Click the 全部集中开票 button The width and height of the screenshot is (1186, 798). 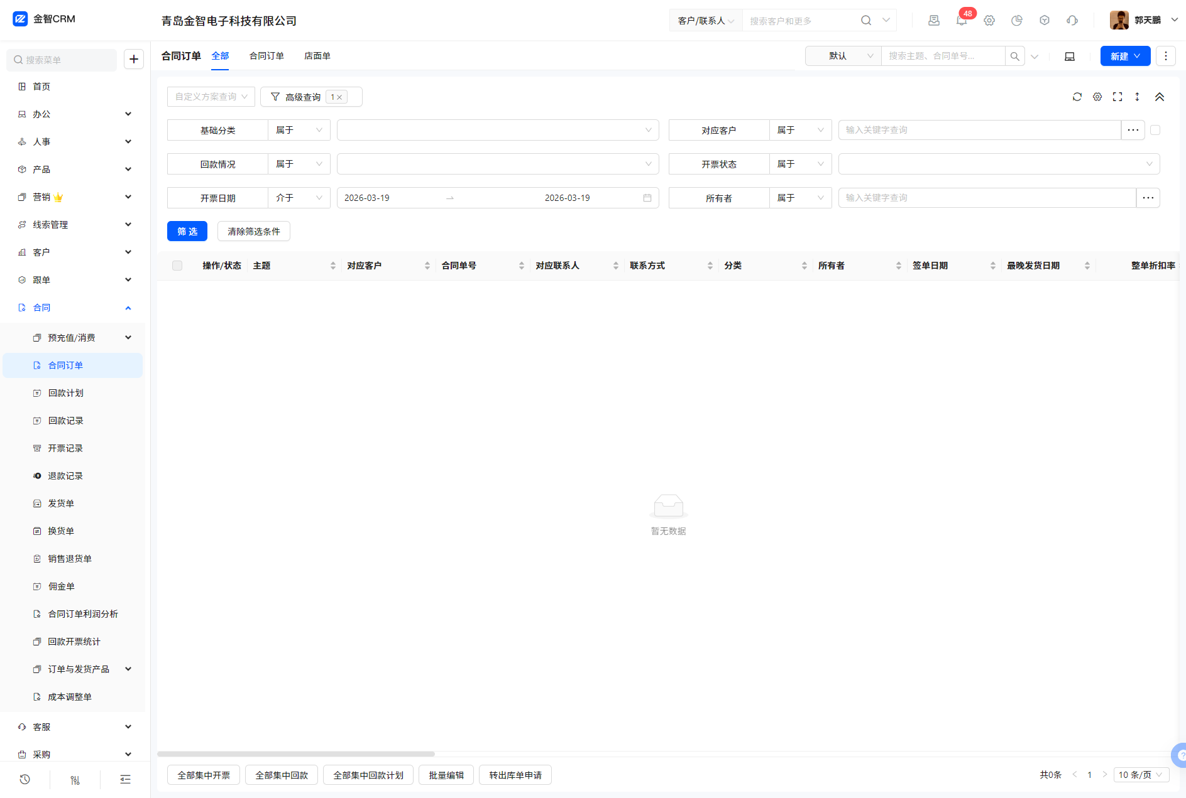click(204, 775)
